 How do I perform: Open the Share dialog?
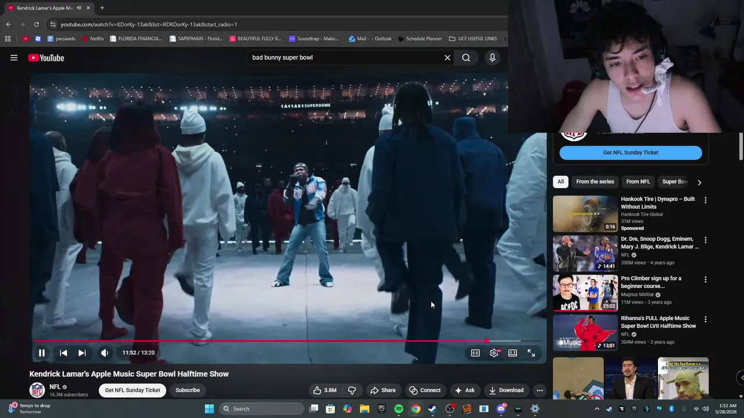click(x=383, y=390)
